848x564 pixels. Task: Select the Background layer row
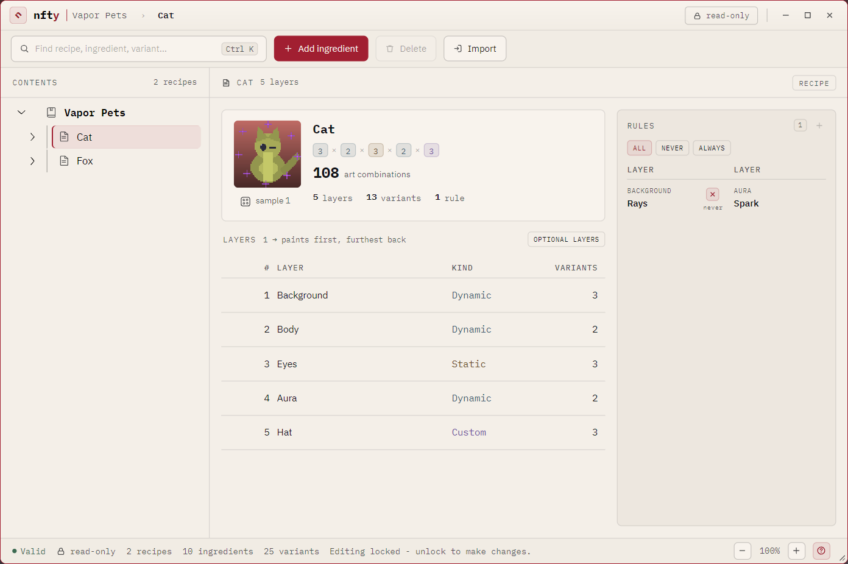click(413, 295)
